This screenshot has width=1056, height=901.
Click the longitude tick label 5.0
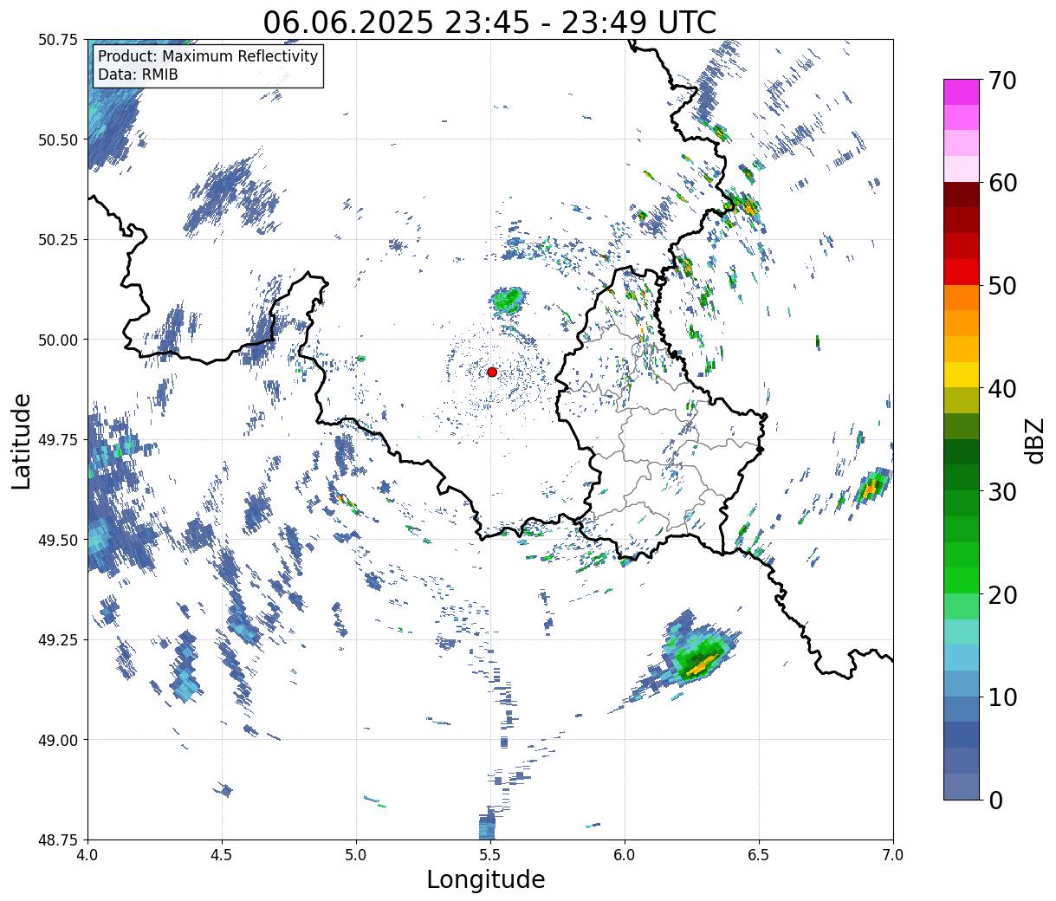(x=356, y=854)
